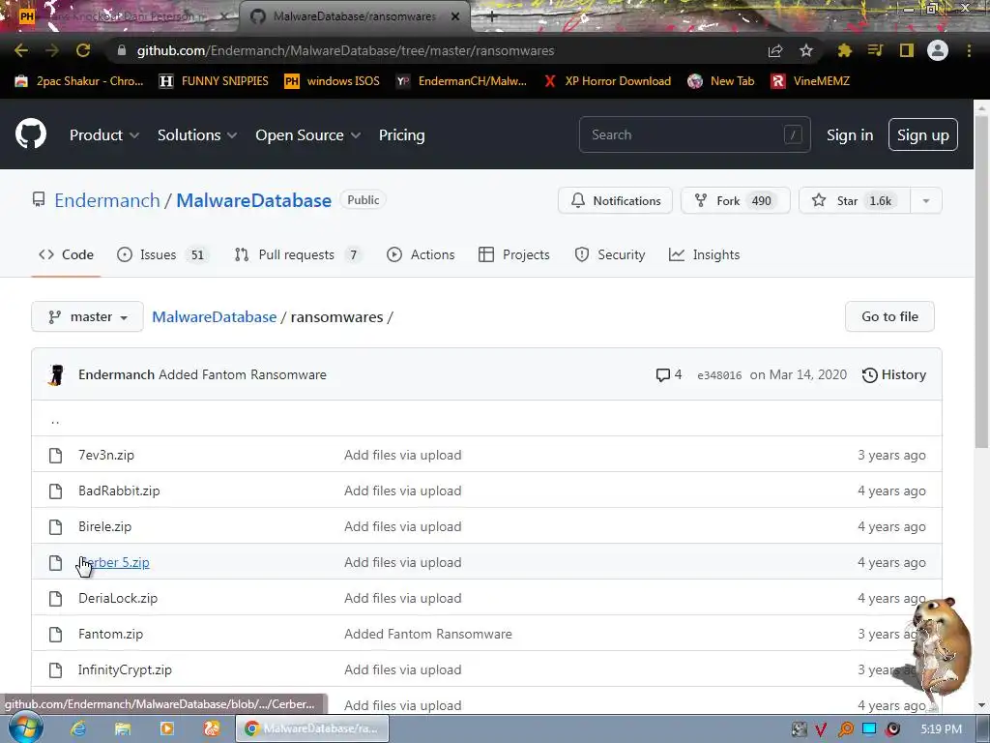Star the repository
The image size is (990, 743).
855,200
